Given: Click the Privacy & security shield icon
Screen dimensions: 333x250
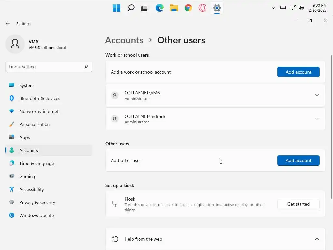Looking at the screenshot, I should coord(12,202).
